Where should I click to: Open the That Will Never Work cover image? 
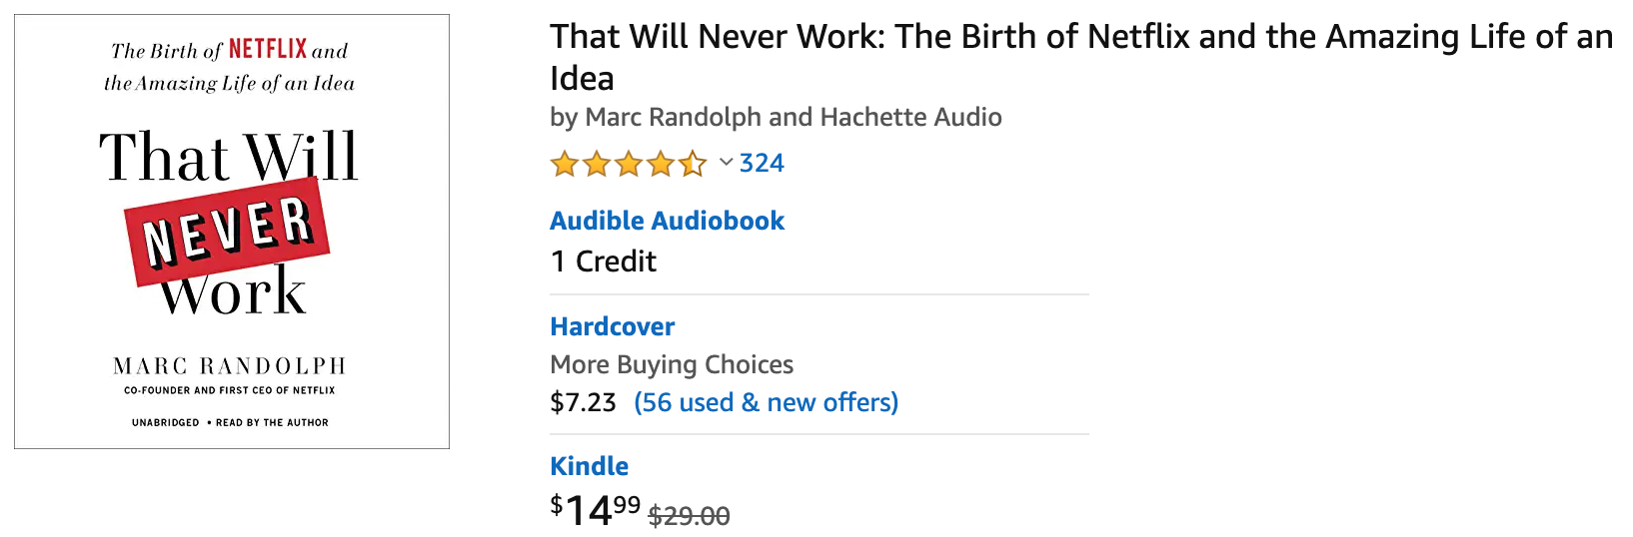(x=232, y=232)
